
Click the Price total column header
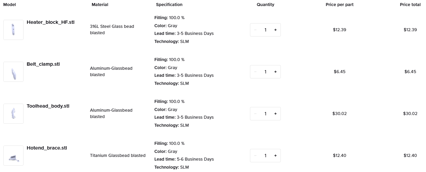[x=410, y=5]
